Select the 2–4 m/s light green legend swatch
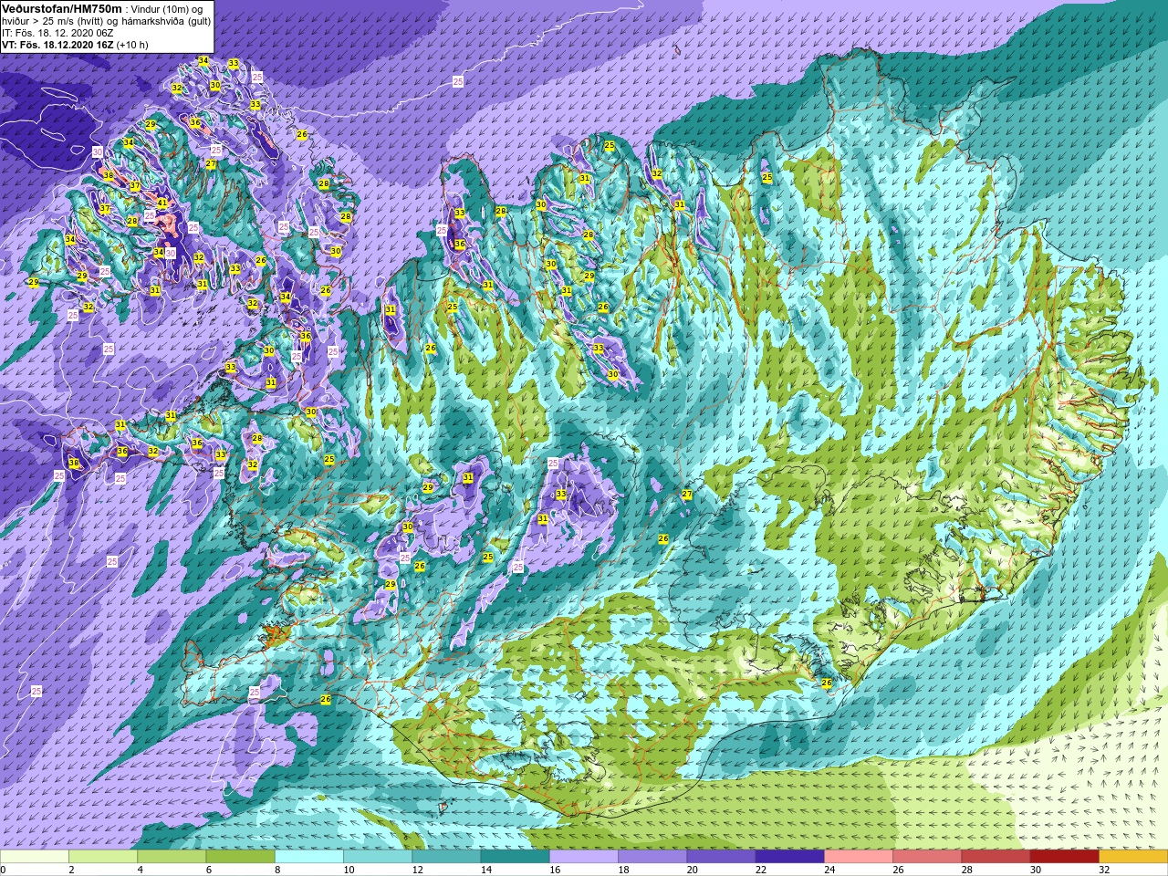The image size is (1168, 876). click(103, 857)
